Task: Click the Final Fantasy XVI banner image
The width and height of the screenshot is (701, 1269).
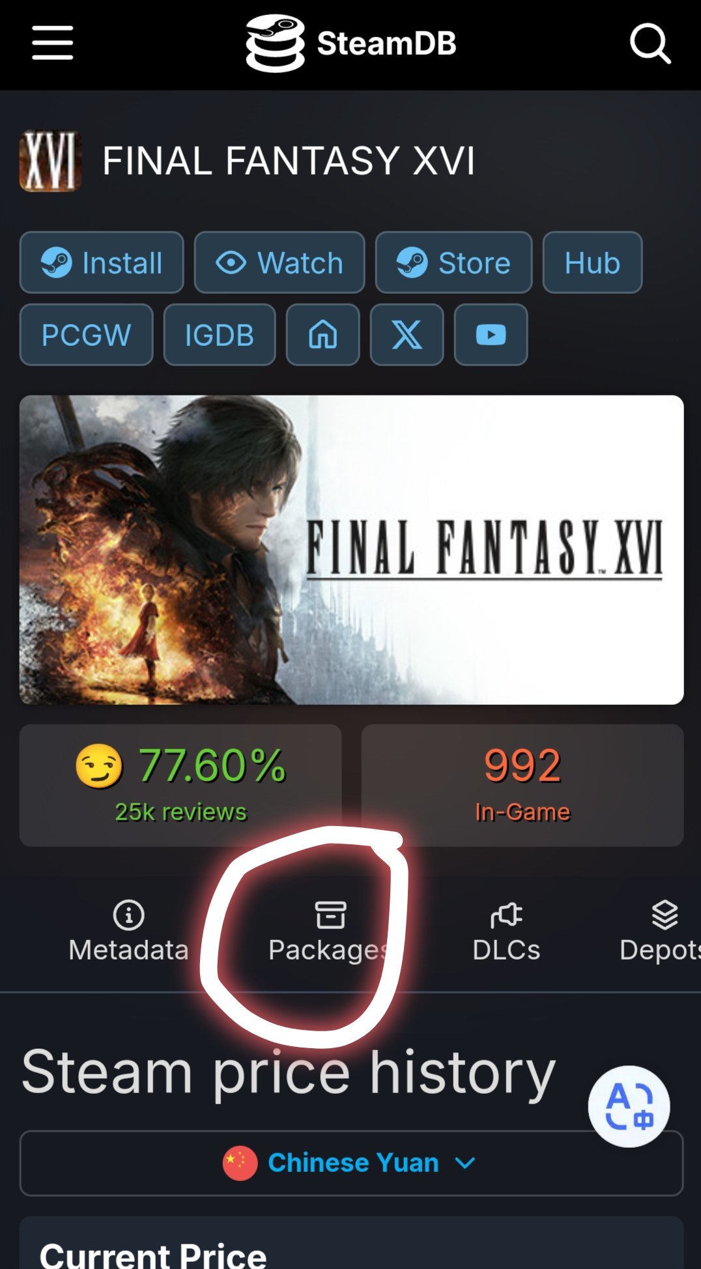Action: tap(351, 550)
